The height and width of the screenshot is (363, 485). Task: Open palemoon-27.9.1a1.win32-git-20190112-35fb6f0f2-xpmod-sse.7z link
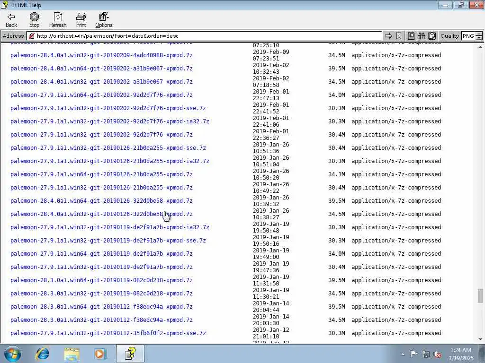pyautogui.click(x=108, y=333)
